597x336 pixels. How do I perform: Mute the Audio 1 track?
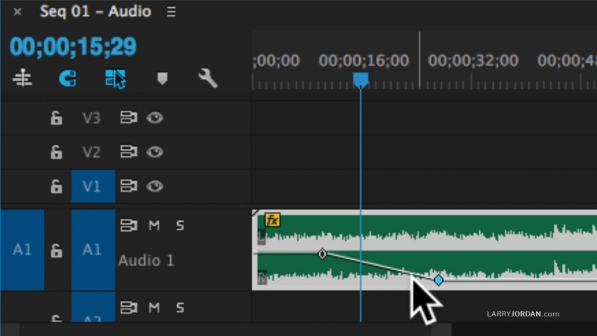[x=154, y=226]
